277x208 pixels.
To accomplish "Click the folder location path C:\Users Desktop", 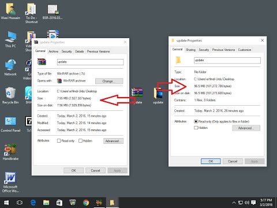I will coord(214,79).
